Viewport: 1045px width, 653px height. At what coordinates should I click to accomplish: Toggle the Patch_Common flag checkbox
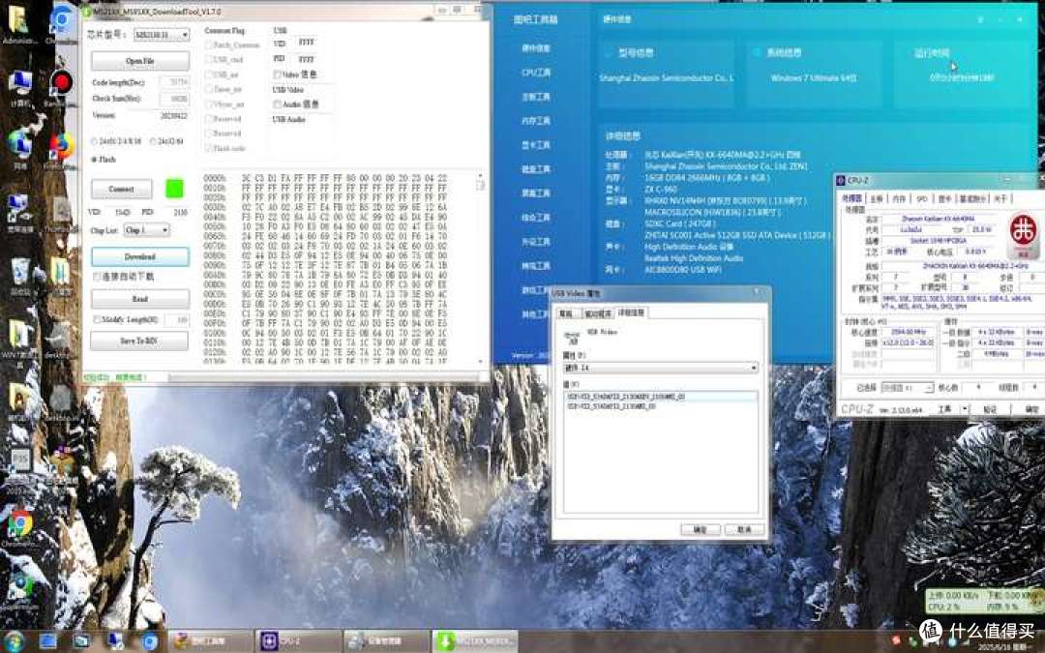click(209, 45)
